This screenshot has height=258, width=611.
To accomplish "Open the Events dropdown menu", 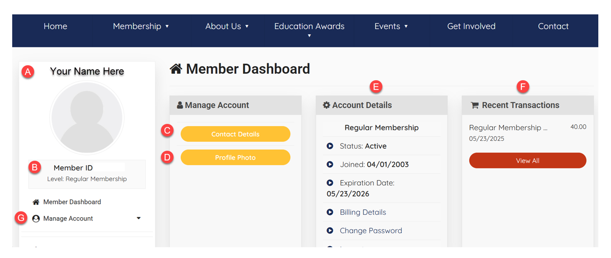I will 391,26.
